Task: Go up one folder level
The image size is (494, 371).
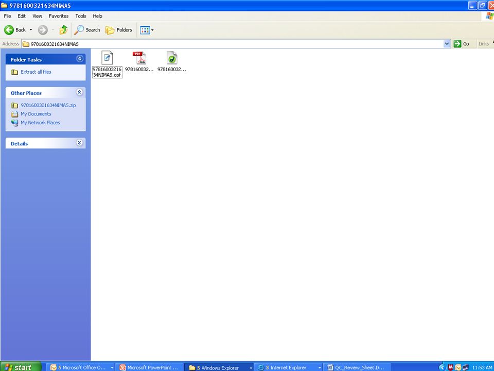Action: (63, 30)
